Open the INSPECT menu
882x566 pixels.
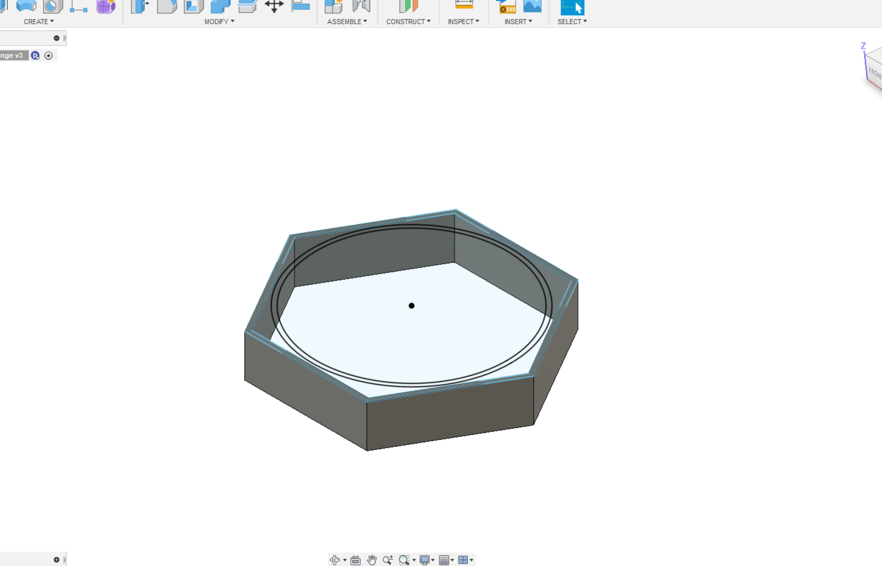coord(463,22)
